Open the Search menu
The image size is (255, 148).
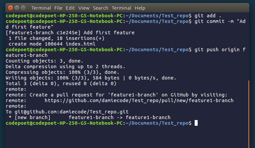[x=101, y=8]
